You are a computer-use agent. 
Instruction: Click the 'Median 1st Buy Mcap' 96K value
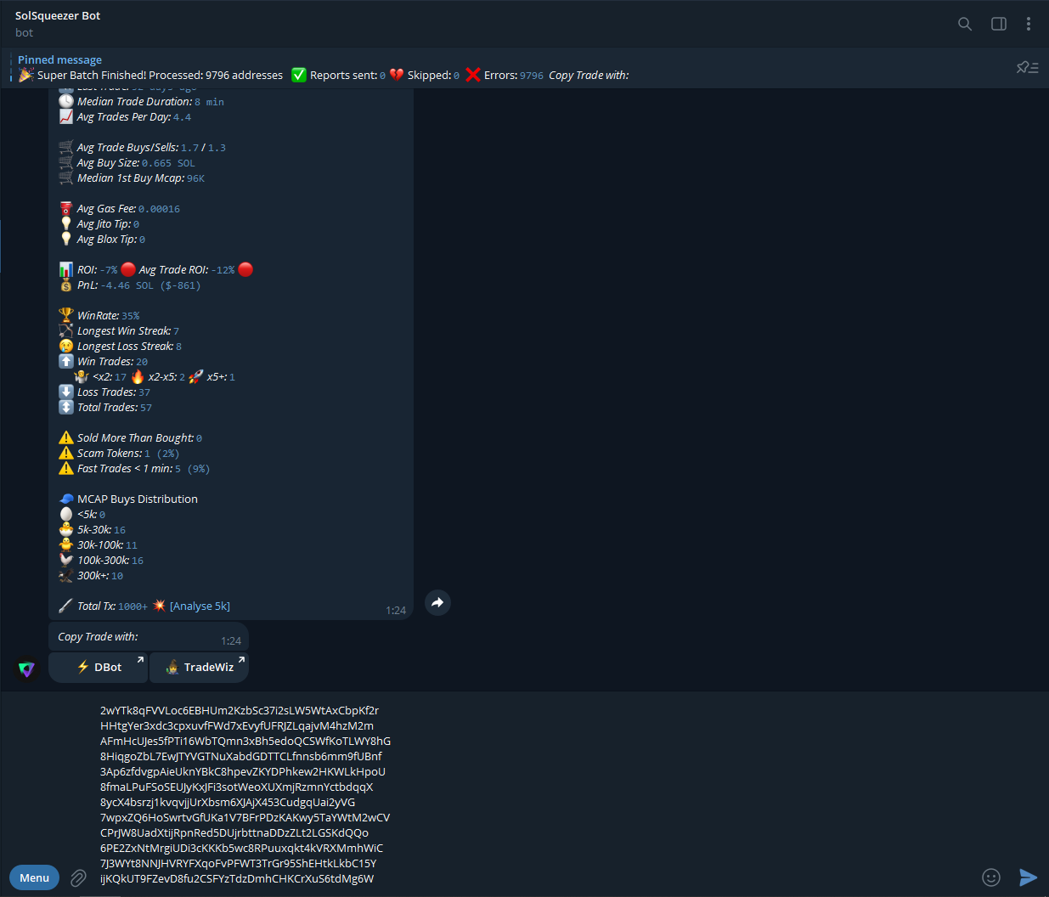(x=195, y=178)
